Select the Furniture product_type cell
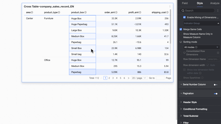The width and height of the screenshot is (221, 124). pyautogui.click(x=49, y=18)
